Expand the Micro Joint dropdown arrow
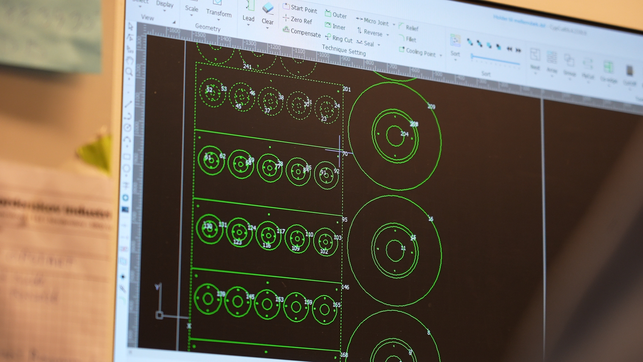643x362 pixels. 394,24
